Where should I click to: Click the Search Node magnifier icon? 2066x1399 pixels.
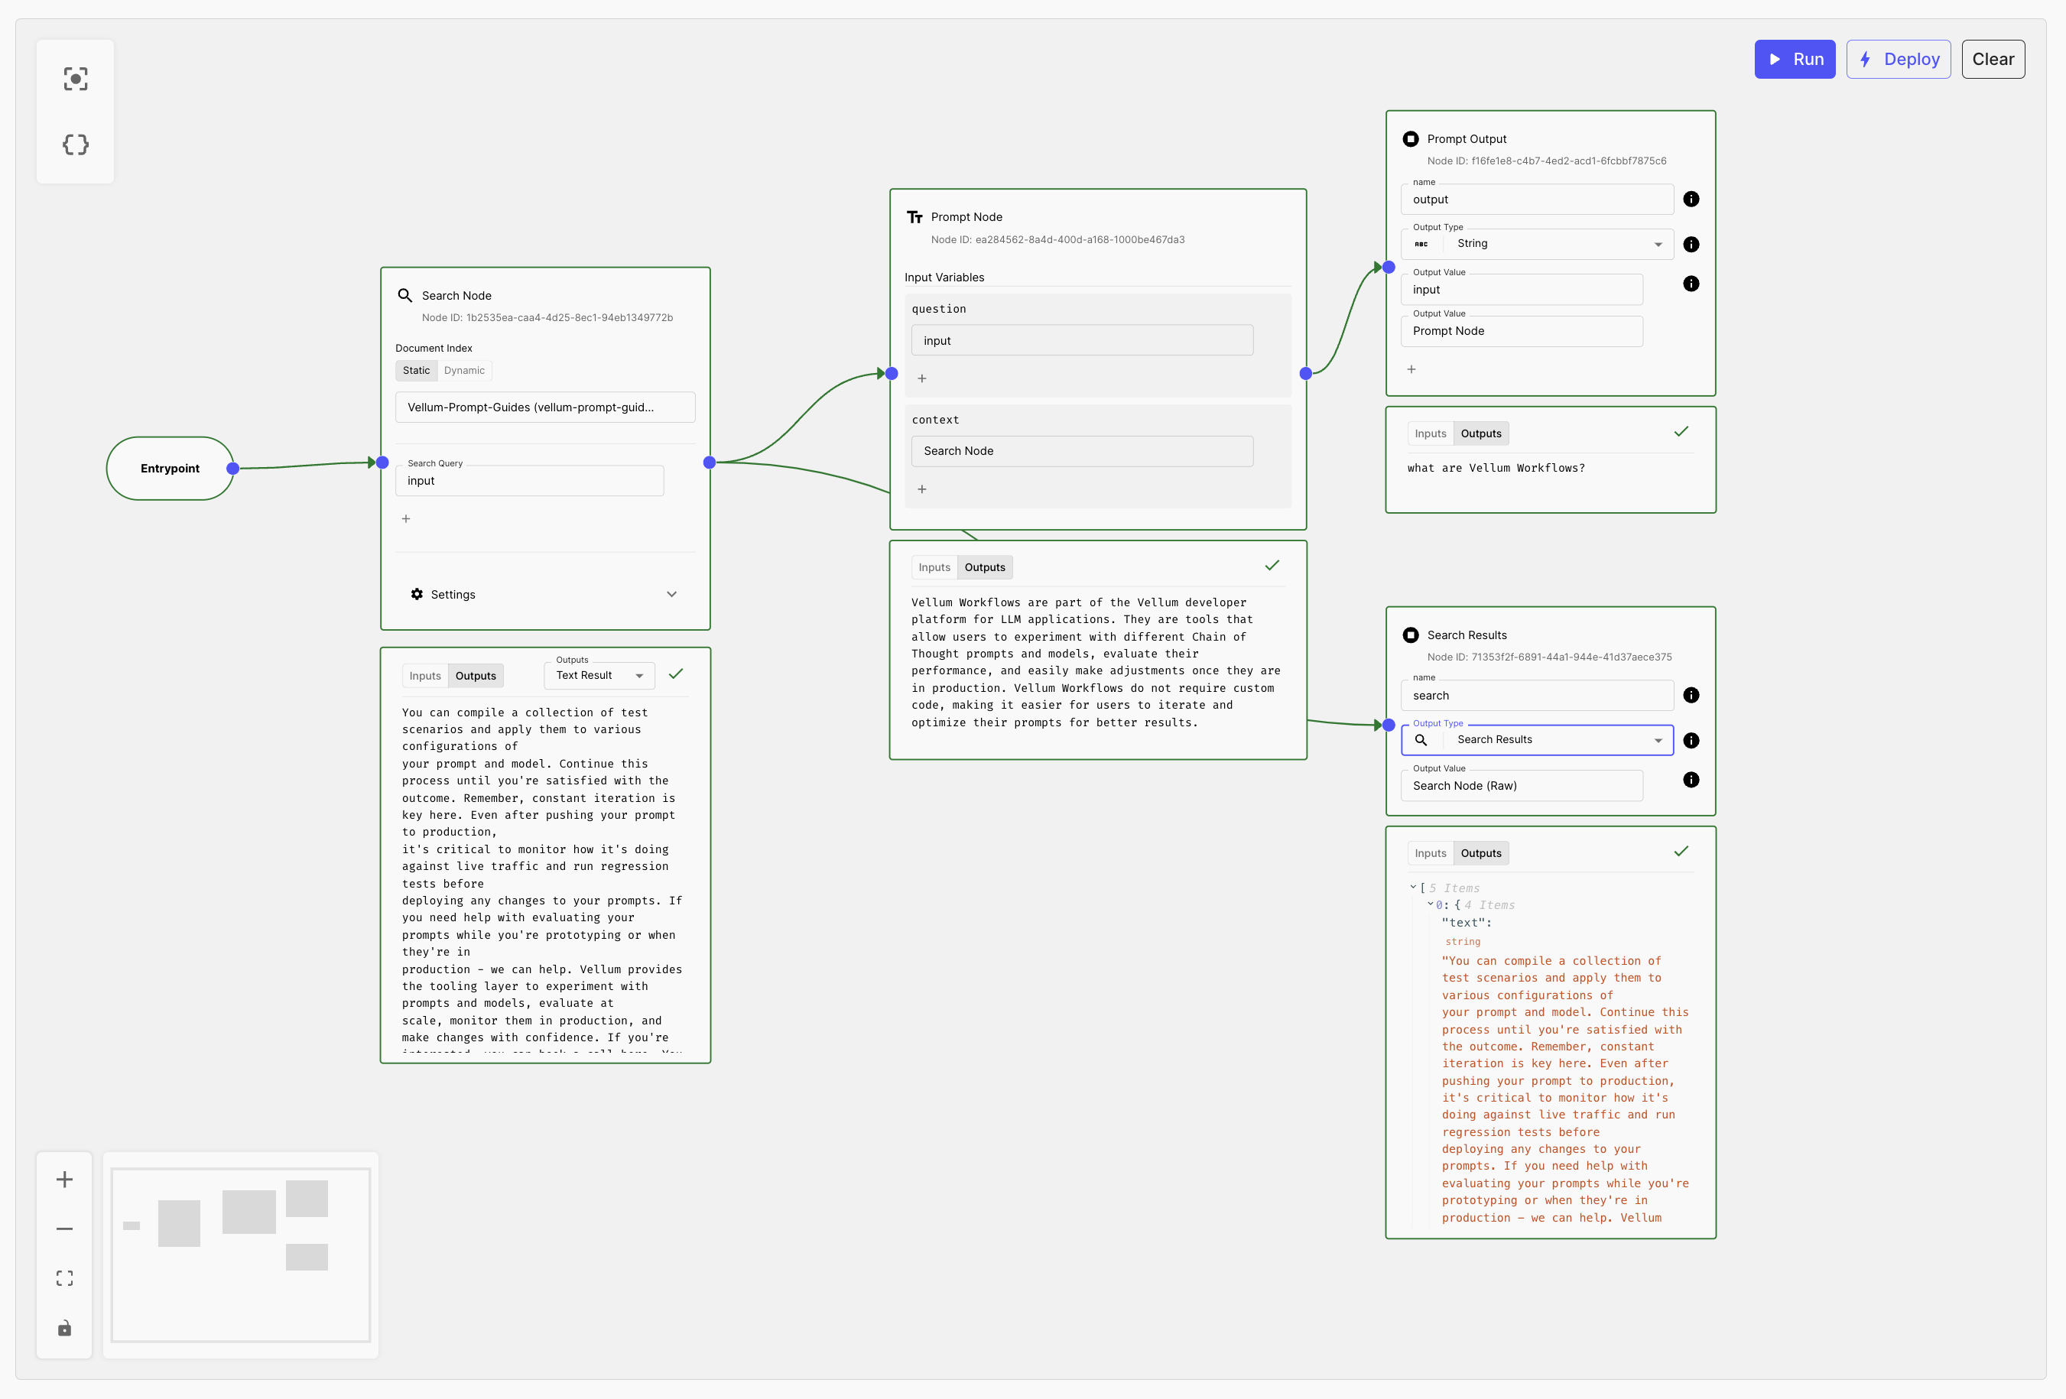[404, 295]
